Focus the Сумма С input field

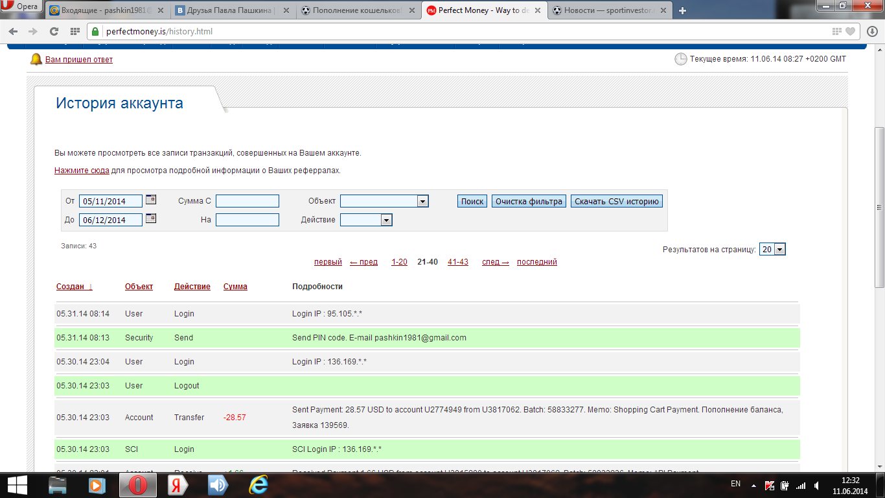247,201
